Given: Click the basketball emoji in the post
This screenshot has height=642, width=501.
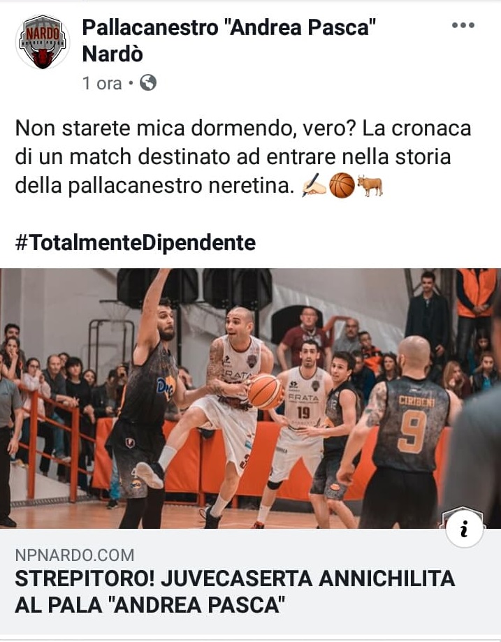Looking at the screenshot, I should 342,186.
